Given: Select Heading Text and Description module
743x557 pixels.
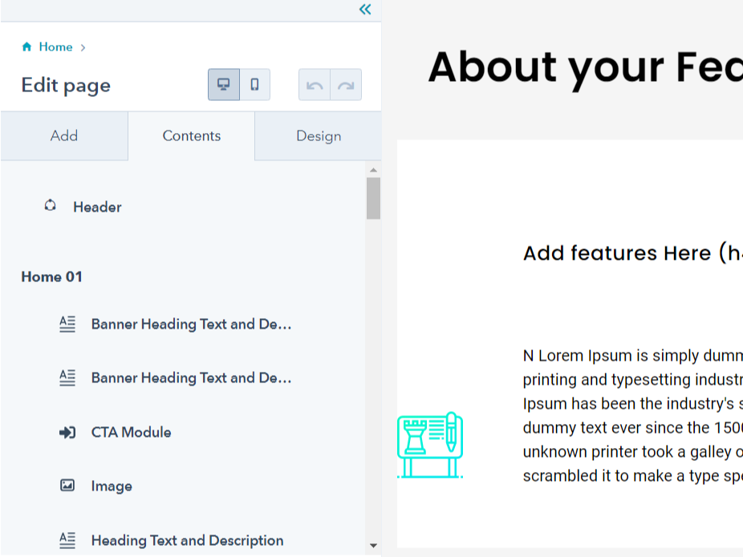Looking at the screenshot, I should point(187,540).
